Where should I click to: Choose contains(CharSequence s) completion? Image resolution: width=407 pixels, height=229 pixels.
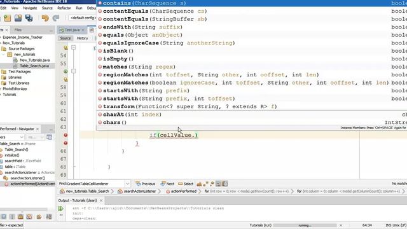252,3
